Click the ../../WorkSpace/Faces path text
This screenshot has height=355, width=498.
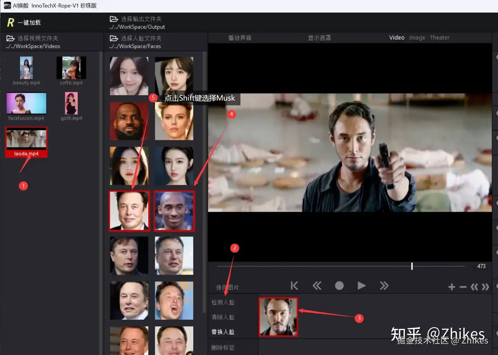[135, 46]
